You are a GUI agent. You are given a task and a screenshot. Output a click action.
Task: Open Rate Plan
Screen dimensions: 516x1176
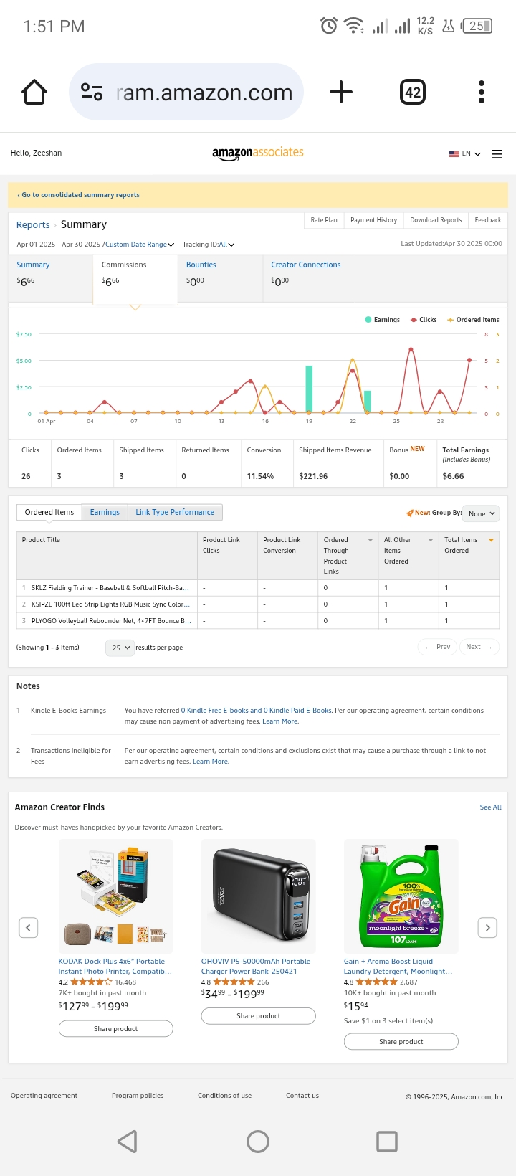tap(324, 220)
